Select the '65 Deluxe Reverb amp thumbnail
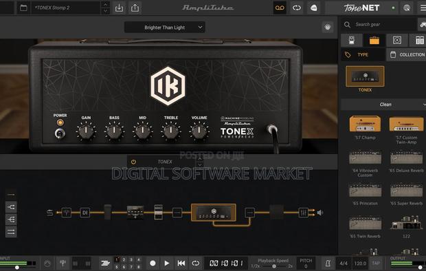This screenshot has width=426, height=271. 406,158
